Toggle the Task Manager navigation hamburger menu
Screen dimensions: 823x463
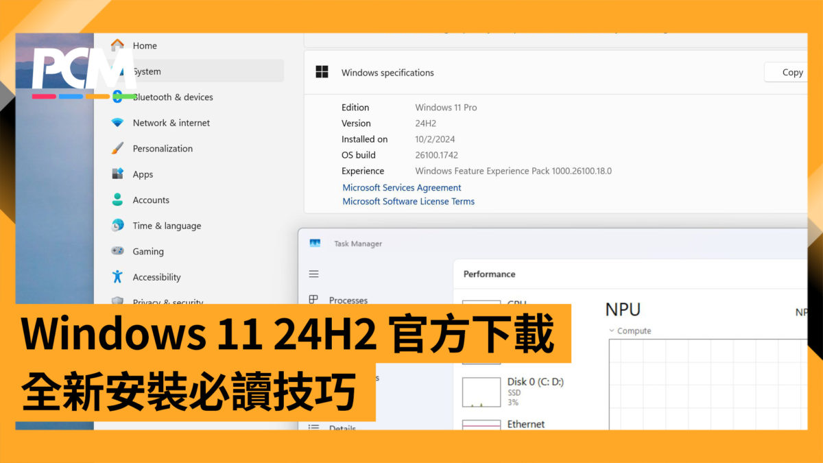(313, 273)
